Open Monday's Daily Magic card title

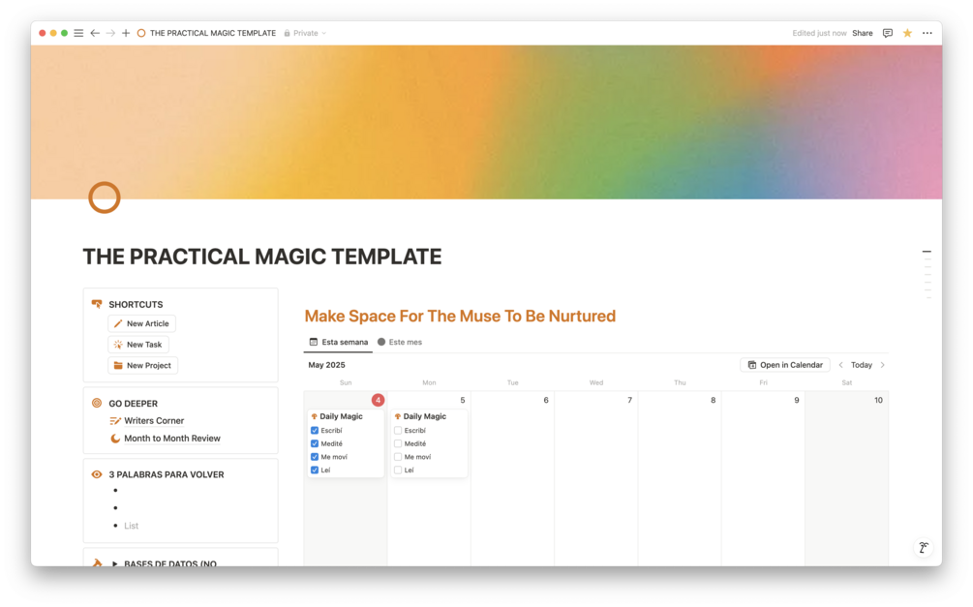424,416
